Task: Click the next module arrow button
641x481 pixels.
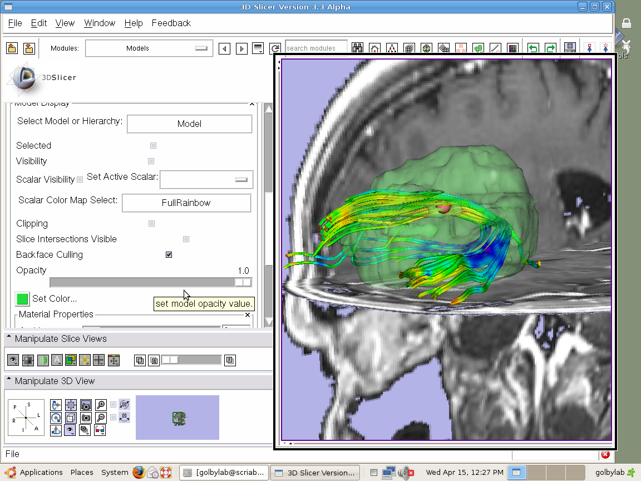Action: tap(241, 48)
